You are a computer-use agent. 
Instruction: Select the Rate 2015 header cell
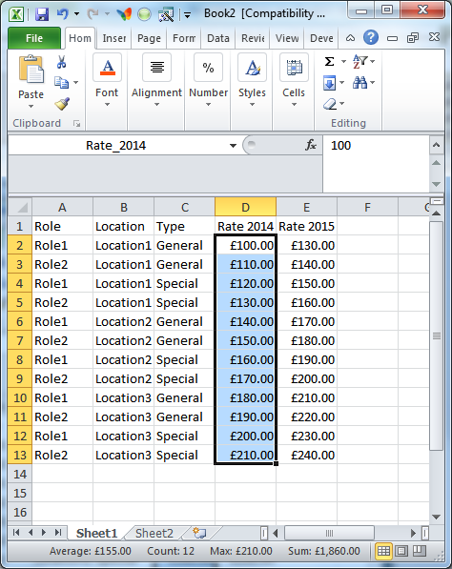coord(306,226)
